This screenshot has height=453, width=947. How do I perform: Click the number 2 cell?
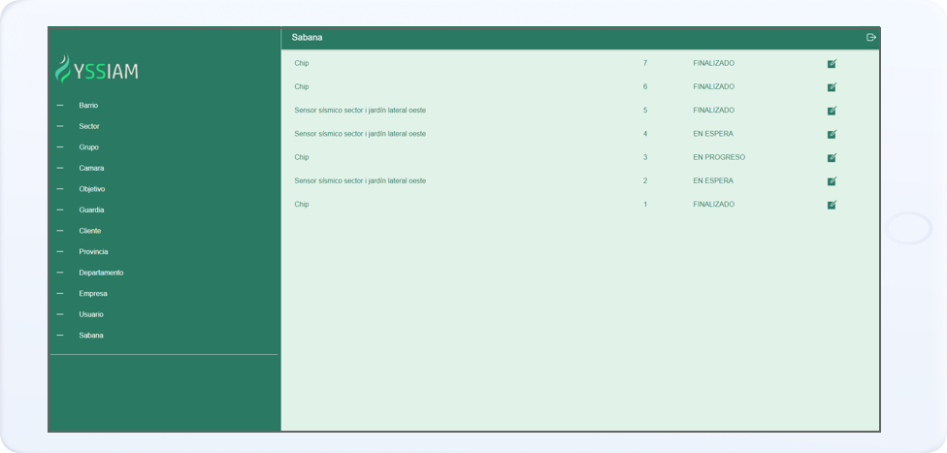point(645,181)
